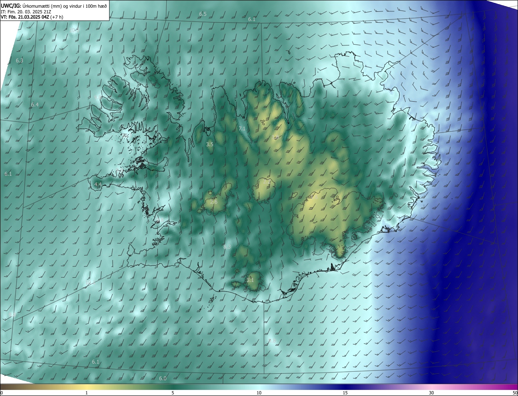Click the 4.4 value label on the map
The image size is (518, 396).
pos(98,184)
